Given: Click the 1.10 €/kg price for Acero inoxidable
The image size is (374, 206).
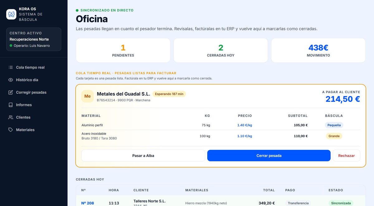Looking at the screenshot, I should pos(245,136).
